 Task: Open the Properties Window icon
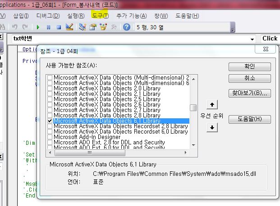(93, 27)
